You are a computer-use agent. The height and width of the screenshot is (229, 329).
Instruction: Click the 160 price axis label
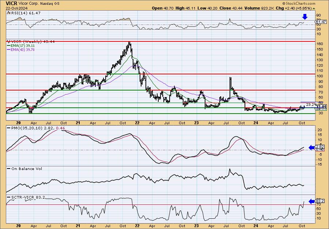pos(320,44)
